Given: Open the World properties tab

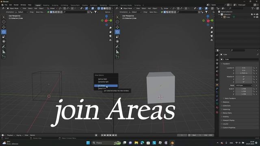Looking at the screenshot, I should (217, 75).
